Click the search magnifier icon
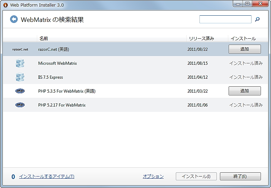 coord(257,19)
